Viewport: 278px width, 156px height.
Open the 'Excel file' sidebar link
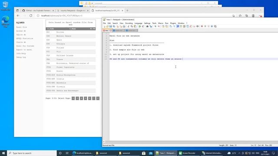pyautogui.click(x=21, y=27)
